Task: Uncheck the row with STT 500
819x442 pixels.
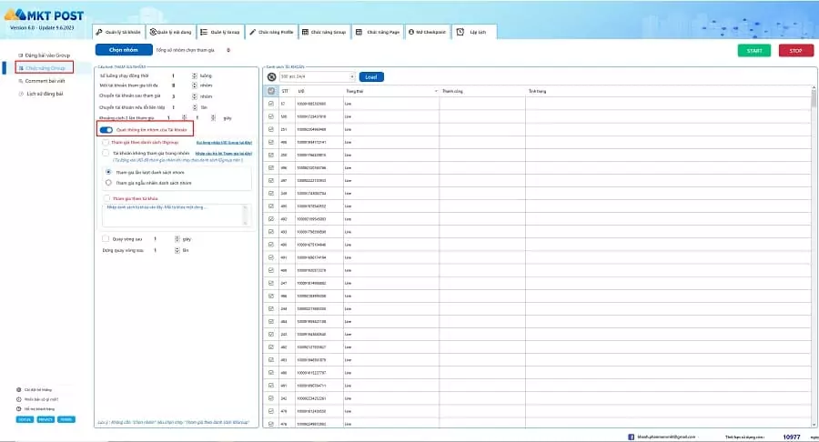Action: click(270, 116)
